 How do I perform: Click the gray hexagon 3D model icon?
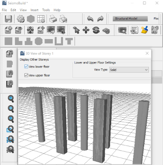(x=31, y=19)
